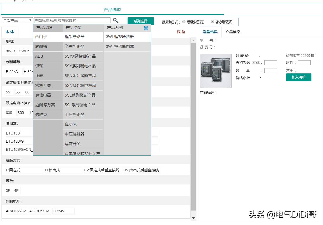
Task: Click the magnifier search icon
Action: tap(115, 21)
